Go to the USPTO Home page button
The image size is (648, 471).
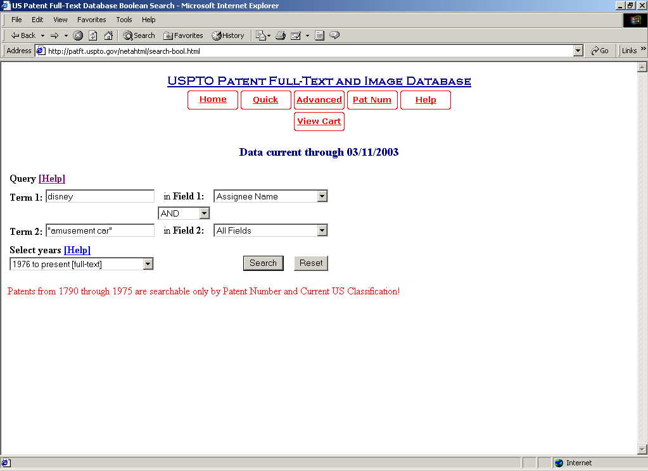[213, 100]
